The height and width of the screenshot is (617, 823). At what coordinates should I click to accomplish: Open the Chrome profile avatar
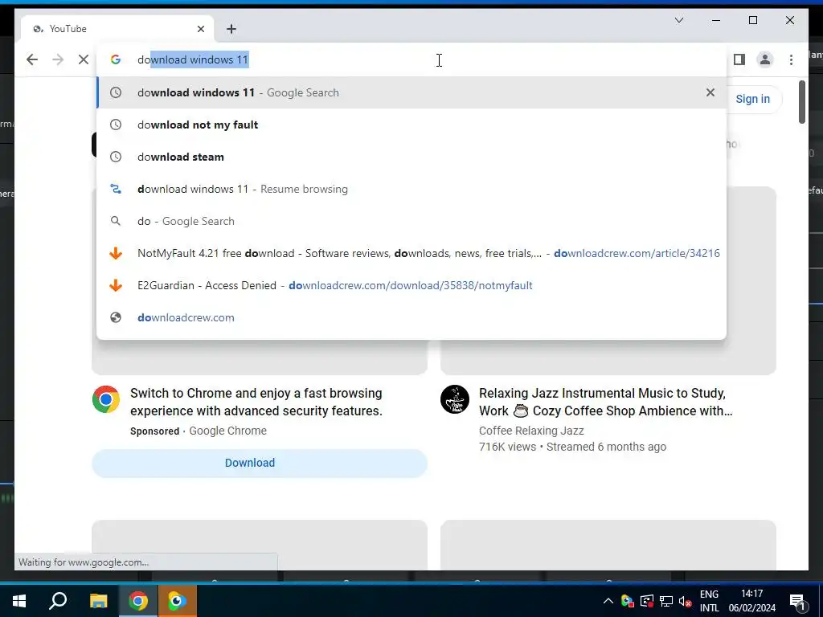[765, 59]
